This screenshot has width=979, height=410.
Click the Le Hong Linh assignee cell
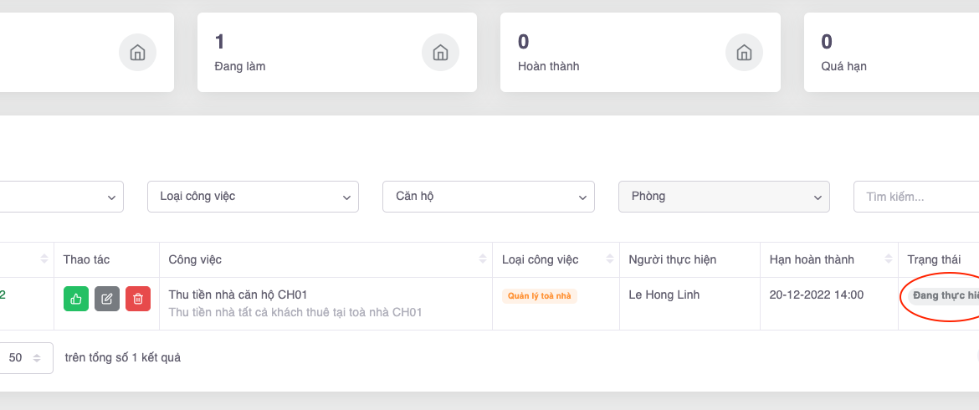coord(664,295)
